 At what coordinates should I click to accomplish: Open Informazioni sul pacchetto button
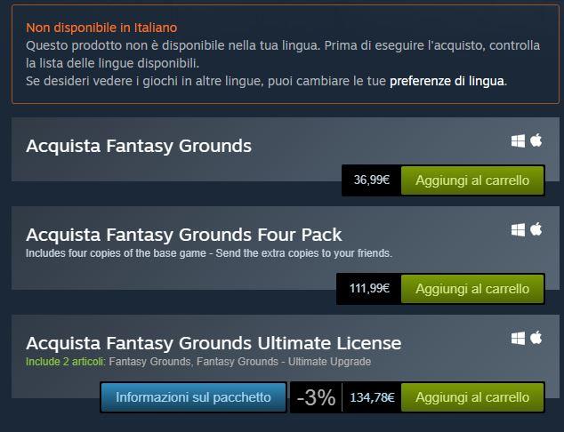pyautogui.click(x=193, y=397)
